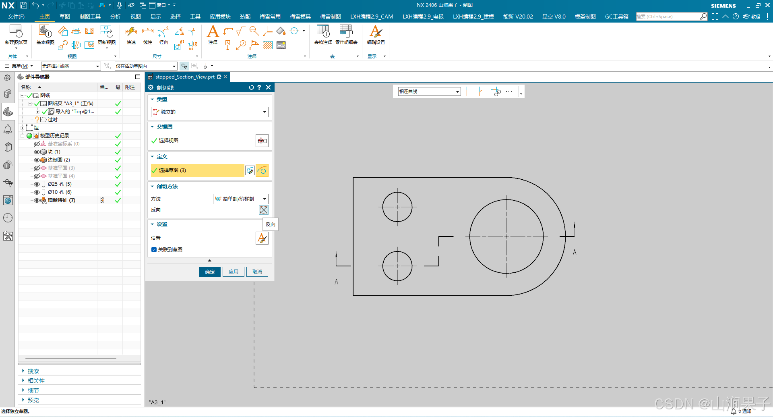
Task: Switch to the 分析 ribbon tab
Action: 116,17
